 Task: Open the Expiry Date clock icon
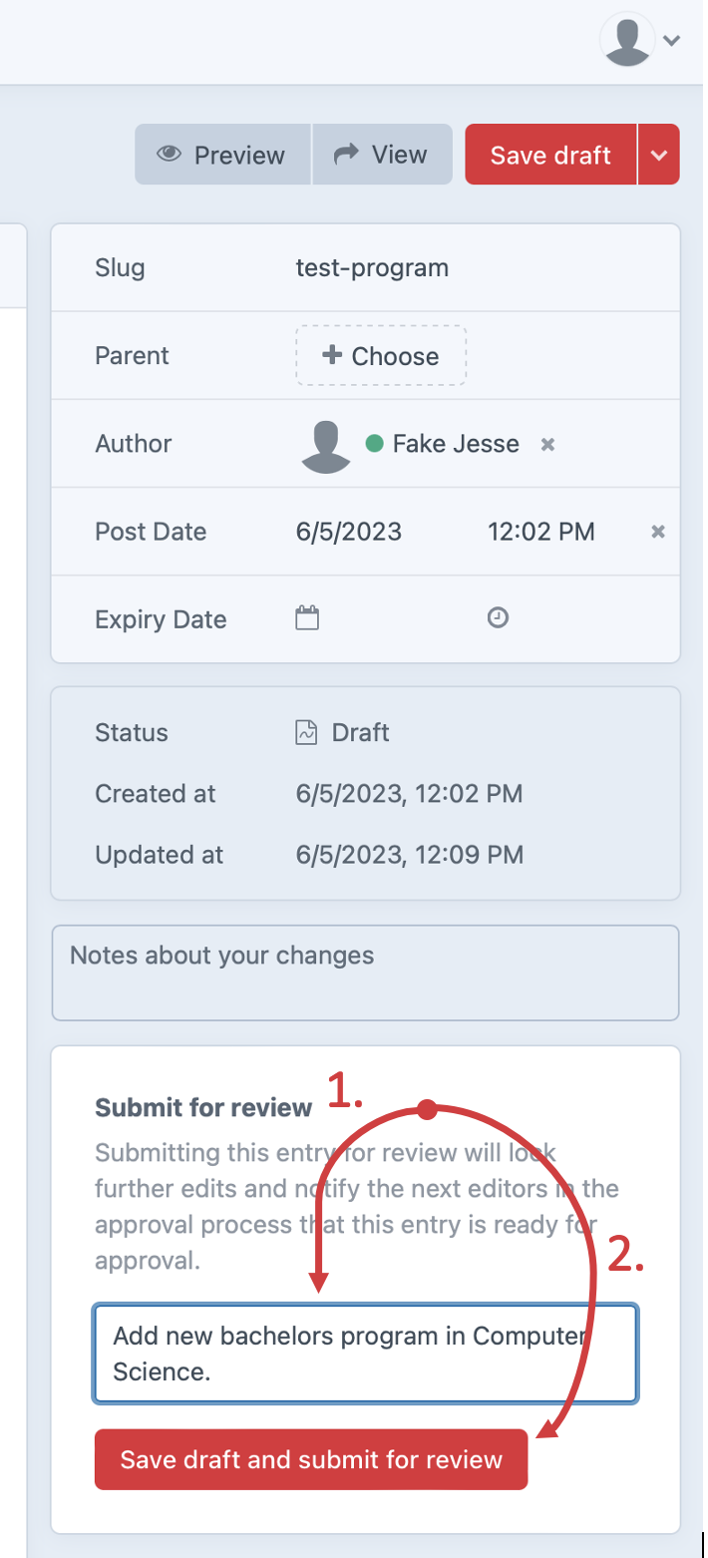(499, 618)
